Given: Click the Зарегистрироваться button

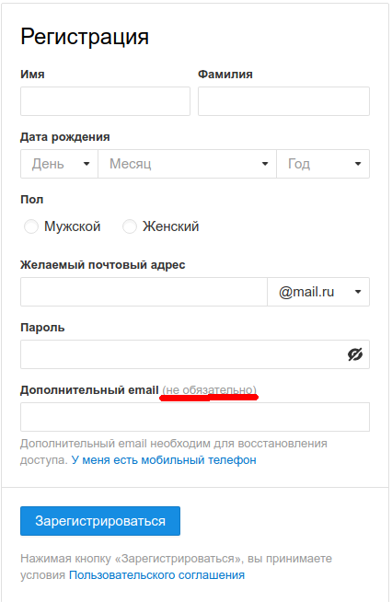Looking at the screenshot, I should (x=100, y=521).
